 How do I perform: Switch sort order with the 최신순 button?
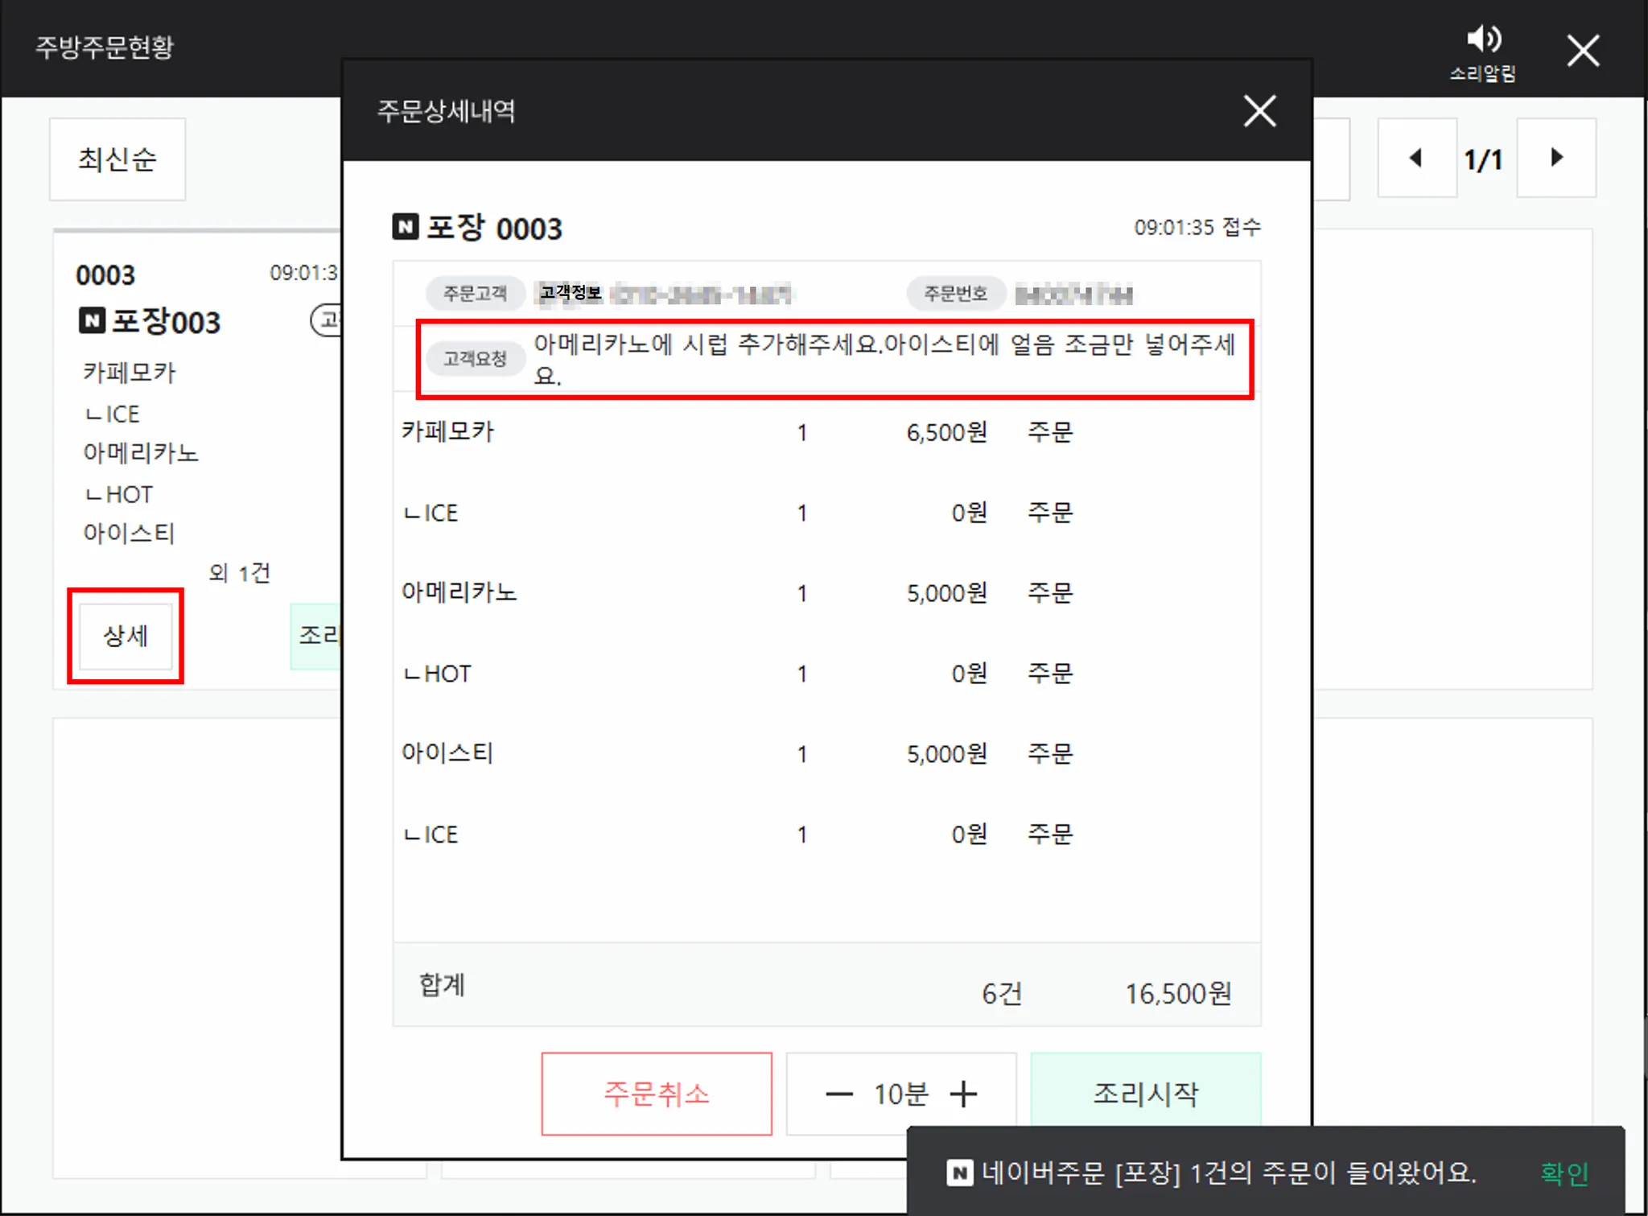click(117, 159)
